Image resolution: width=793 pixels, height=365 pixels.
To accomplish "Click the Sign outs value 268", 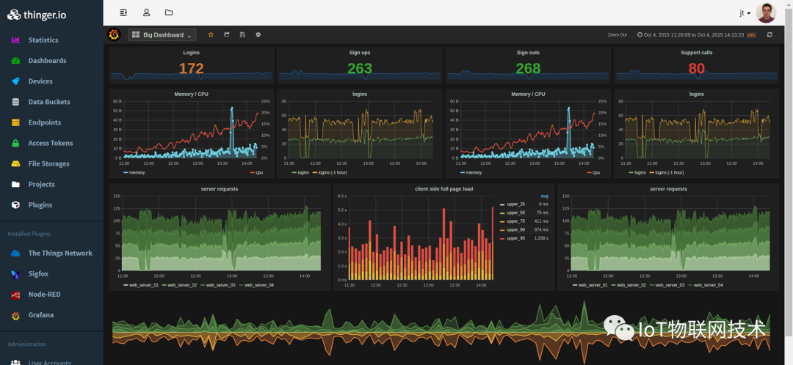I will pyautogui.click(x=528, y=68).
